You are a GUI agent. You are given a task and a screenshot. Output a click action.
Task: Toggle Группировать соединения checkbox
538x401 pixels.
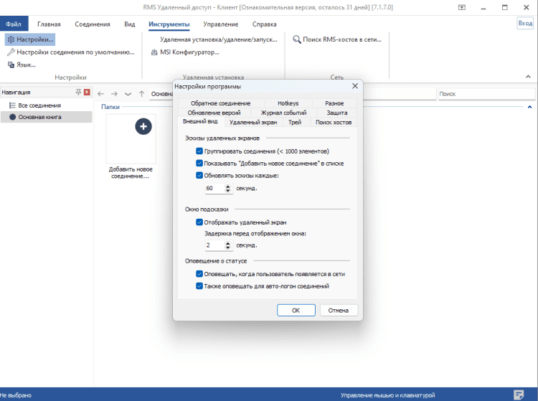pos(199,151)
